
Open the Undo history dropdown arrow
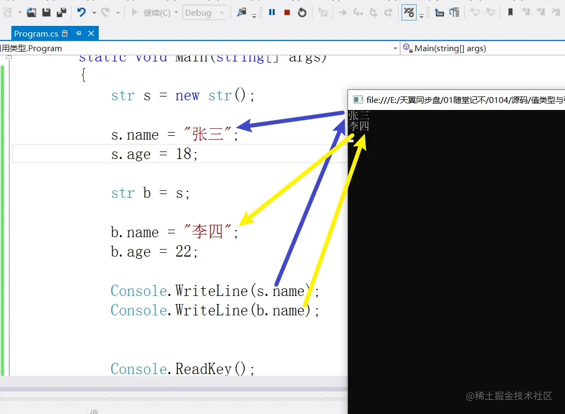click(94, 12)
